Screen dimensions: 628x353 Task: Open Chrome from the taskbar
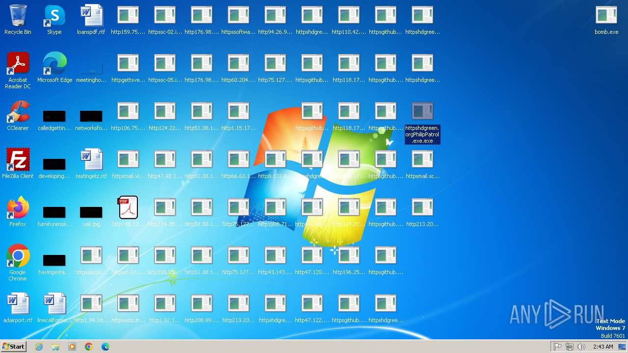coord(89,347)
